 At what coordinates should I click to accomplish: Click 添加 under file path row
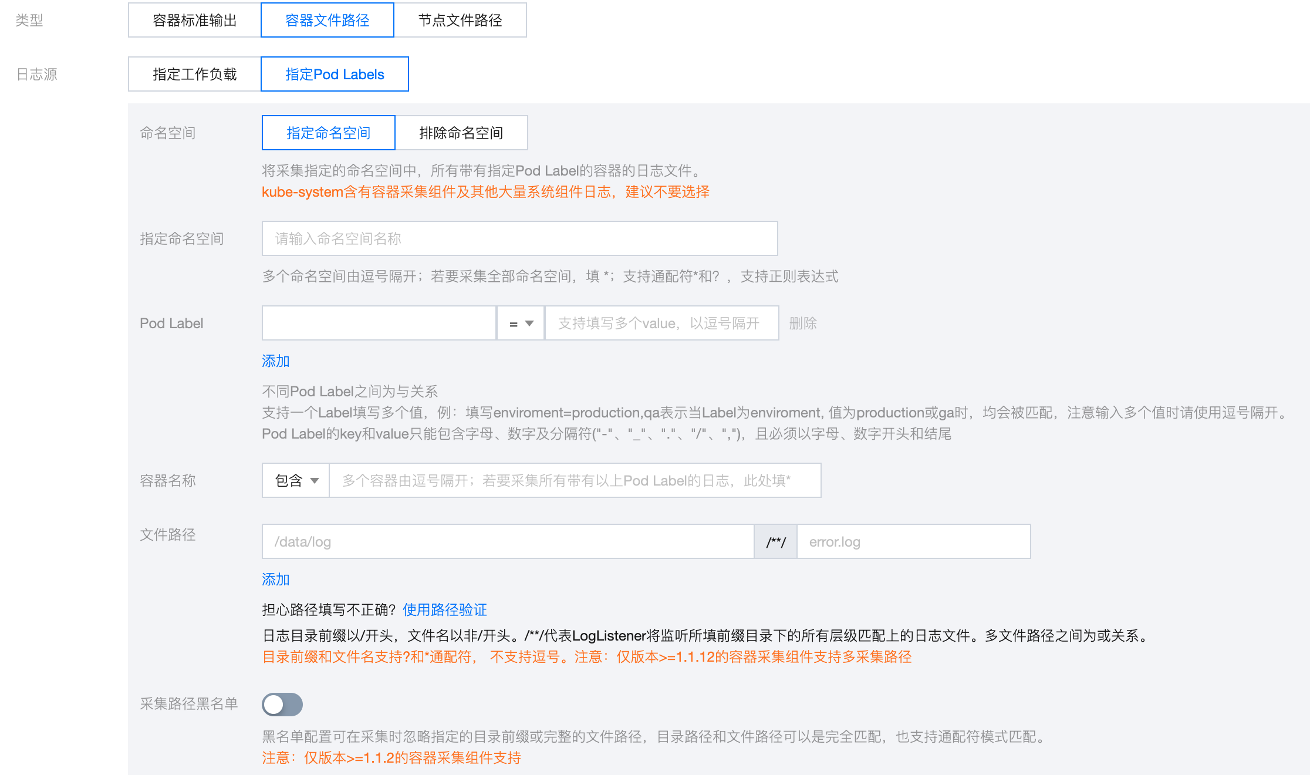click(275, 579)
